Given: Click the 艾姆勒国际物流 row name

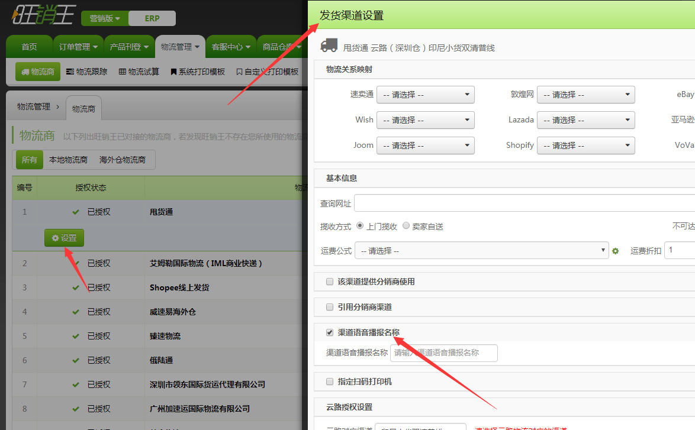Looking at the screenshot, I should coord(205,263).
